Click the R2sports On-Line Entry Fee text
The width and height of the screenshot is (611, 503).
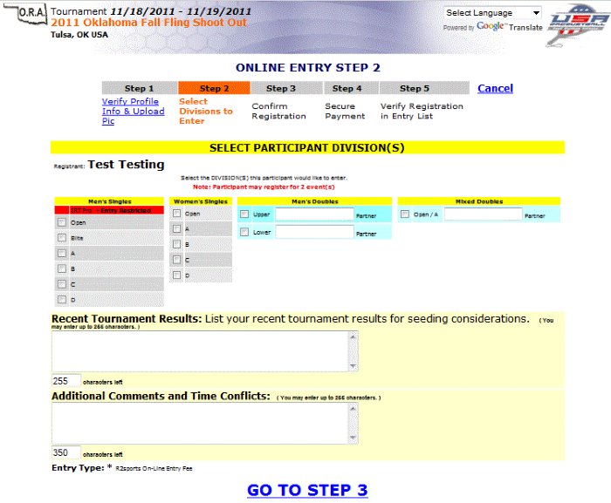click(x=154, y=468)
